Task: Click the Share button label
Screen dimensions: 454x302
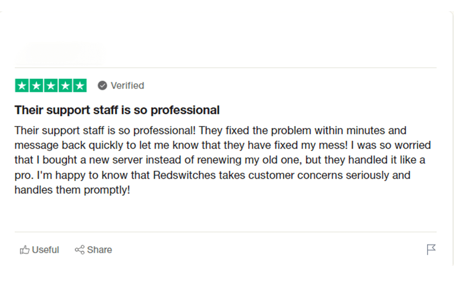Action: coord(99,250)
